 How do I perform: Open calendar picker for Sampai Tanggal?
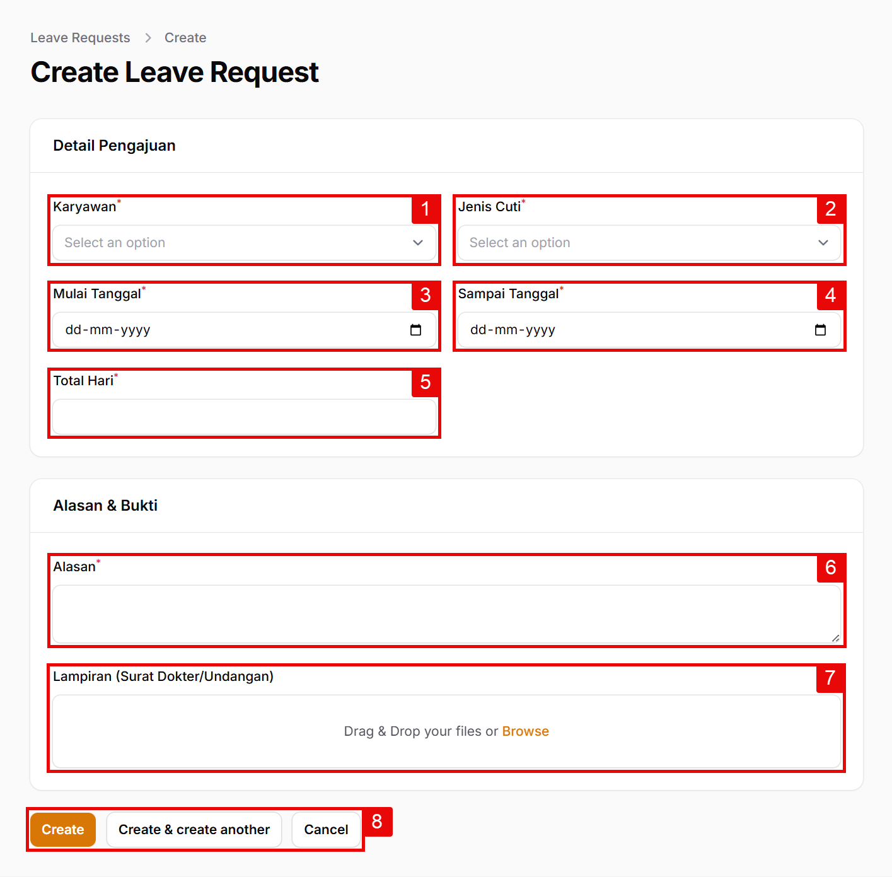pyautogui.click(x=820, y=330)
